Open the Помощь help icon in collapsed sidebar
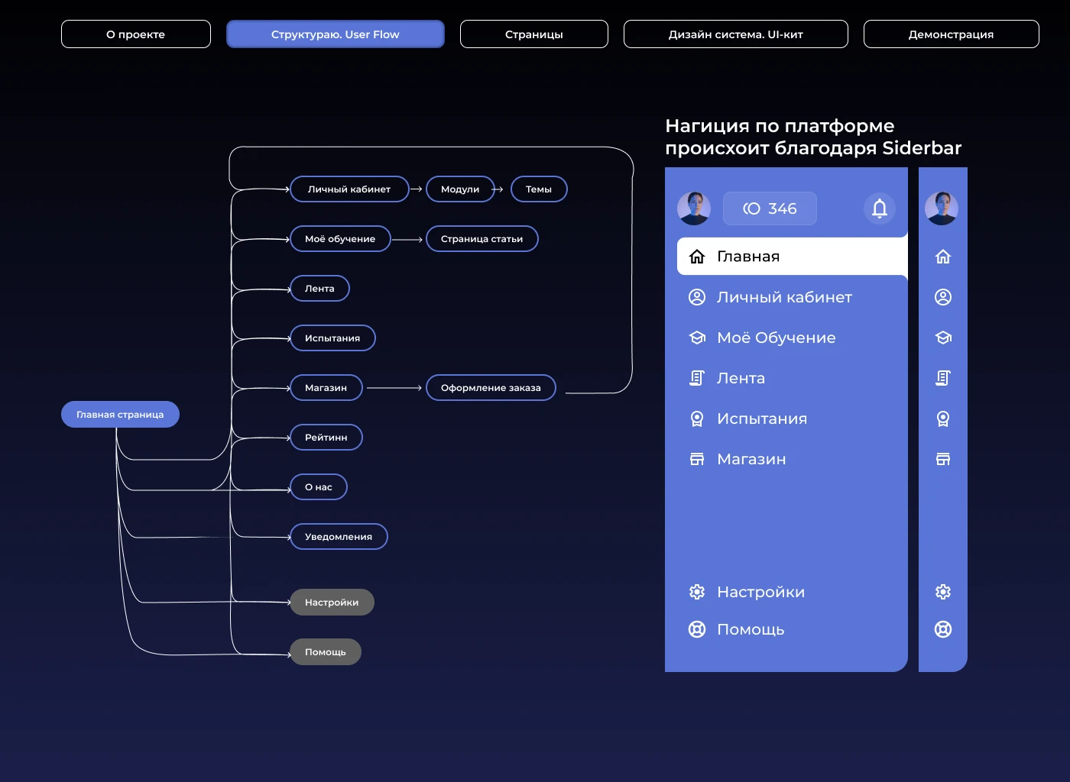1070x782 pixels. click(x=943, y=629)
